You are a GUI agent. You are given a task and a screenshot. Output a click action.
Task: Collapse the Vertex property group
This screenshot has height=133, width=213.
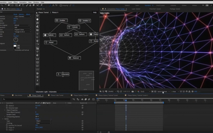(3, 119)
